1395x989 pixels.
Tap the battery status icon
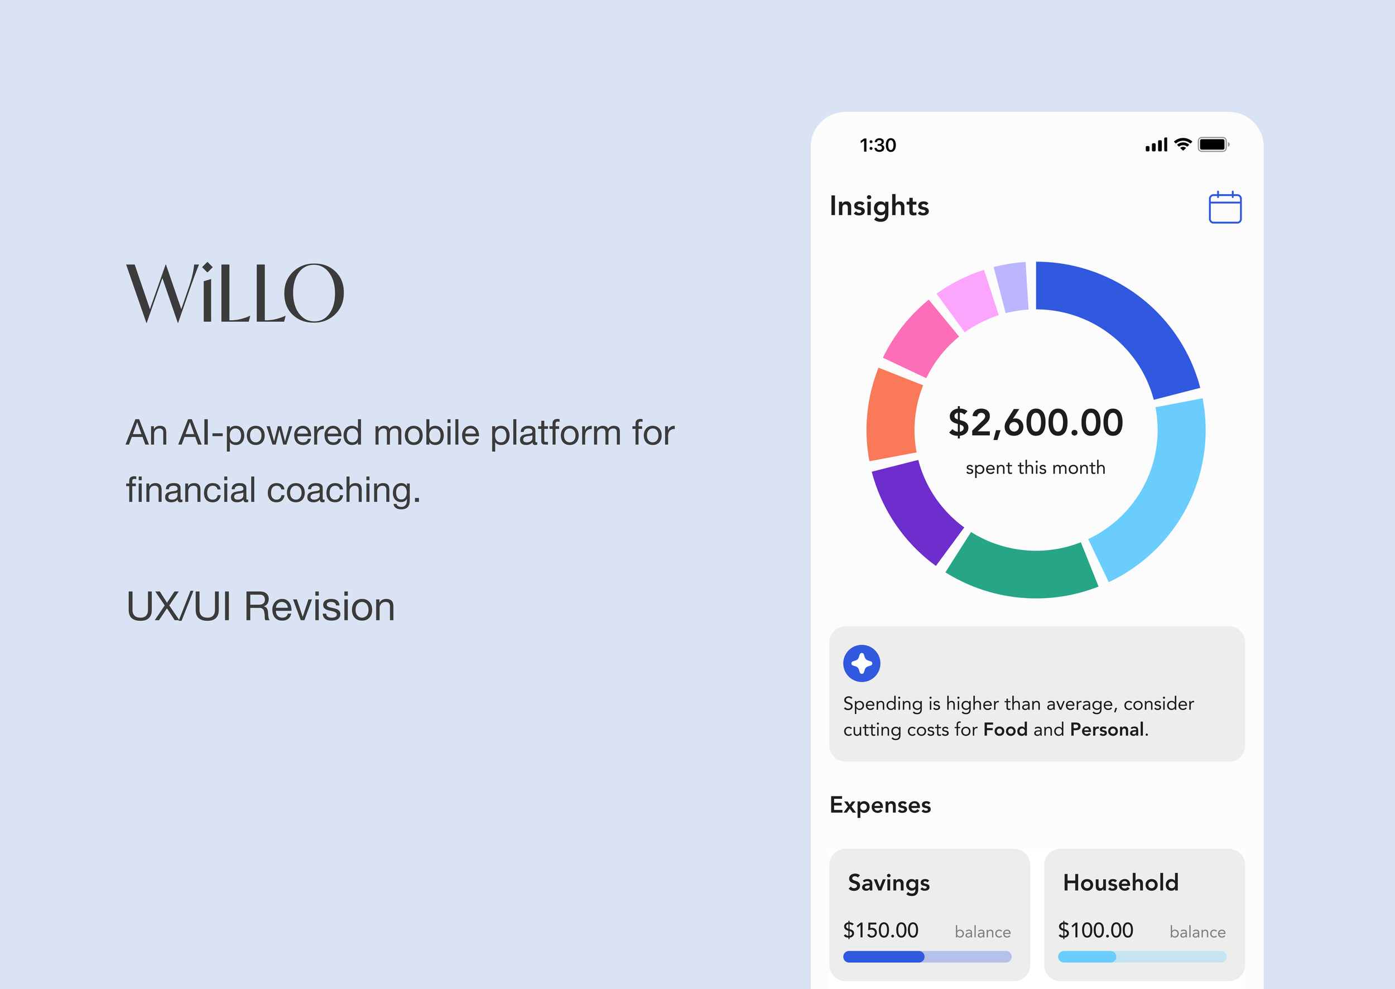click(1213, 144)
